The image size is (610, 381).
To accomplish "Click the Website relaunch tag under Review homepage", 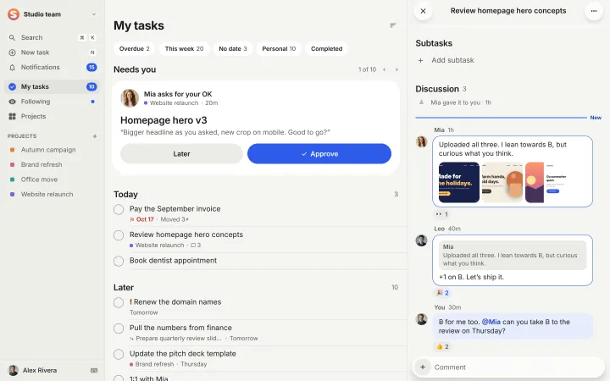I will [157, 246].
